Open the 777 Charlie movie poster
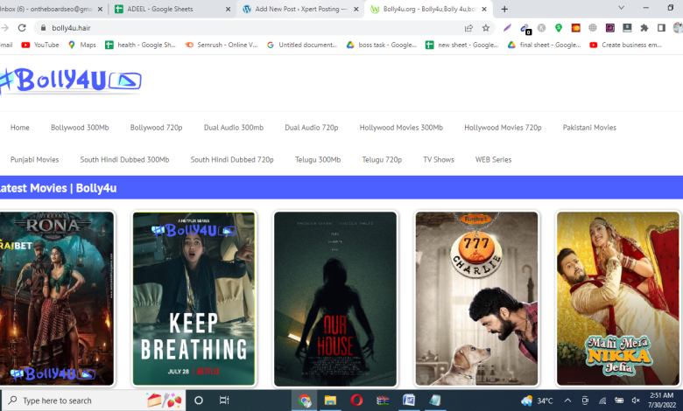The image size is (683, 411). [x=477, y=298]
